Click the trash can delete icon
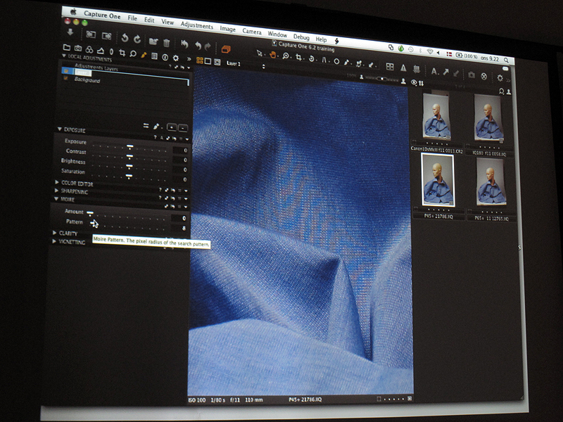Viewport: 563px width, 422px height. tap(166, 43)
